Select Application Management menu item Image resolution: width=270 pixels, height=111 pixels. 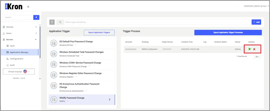(x=20, y=52)
